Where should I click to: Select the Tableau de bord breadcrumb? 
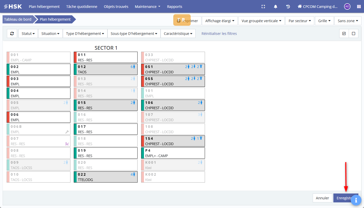click(x=18, y=19)
